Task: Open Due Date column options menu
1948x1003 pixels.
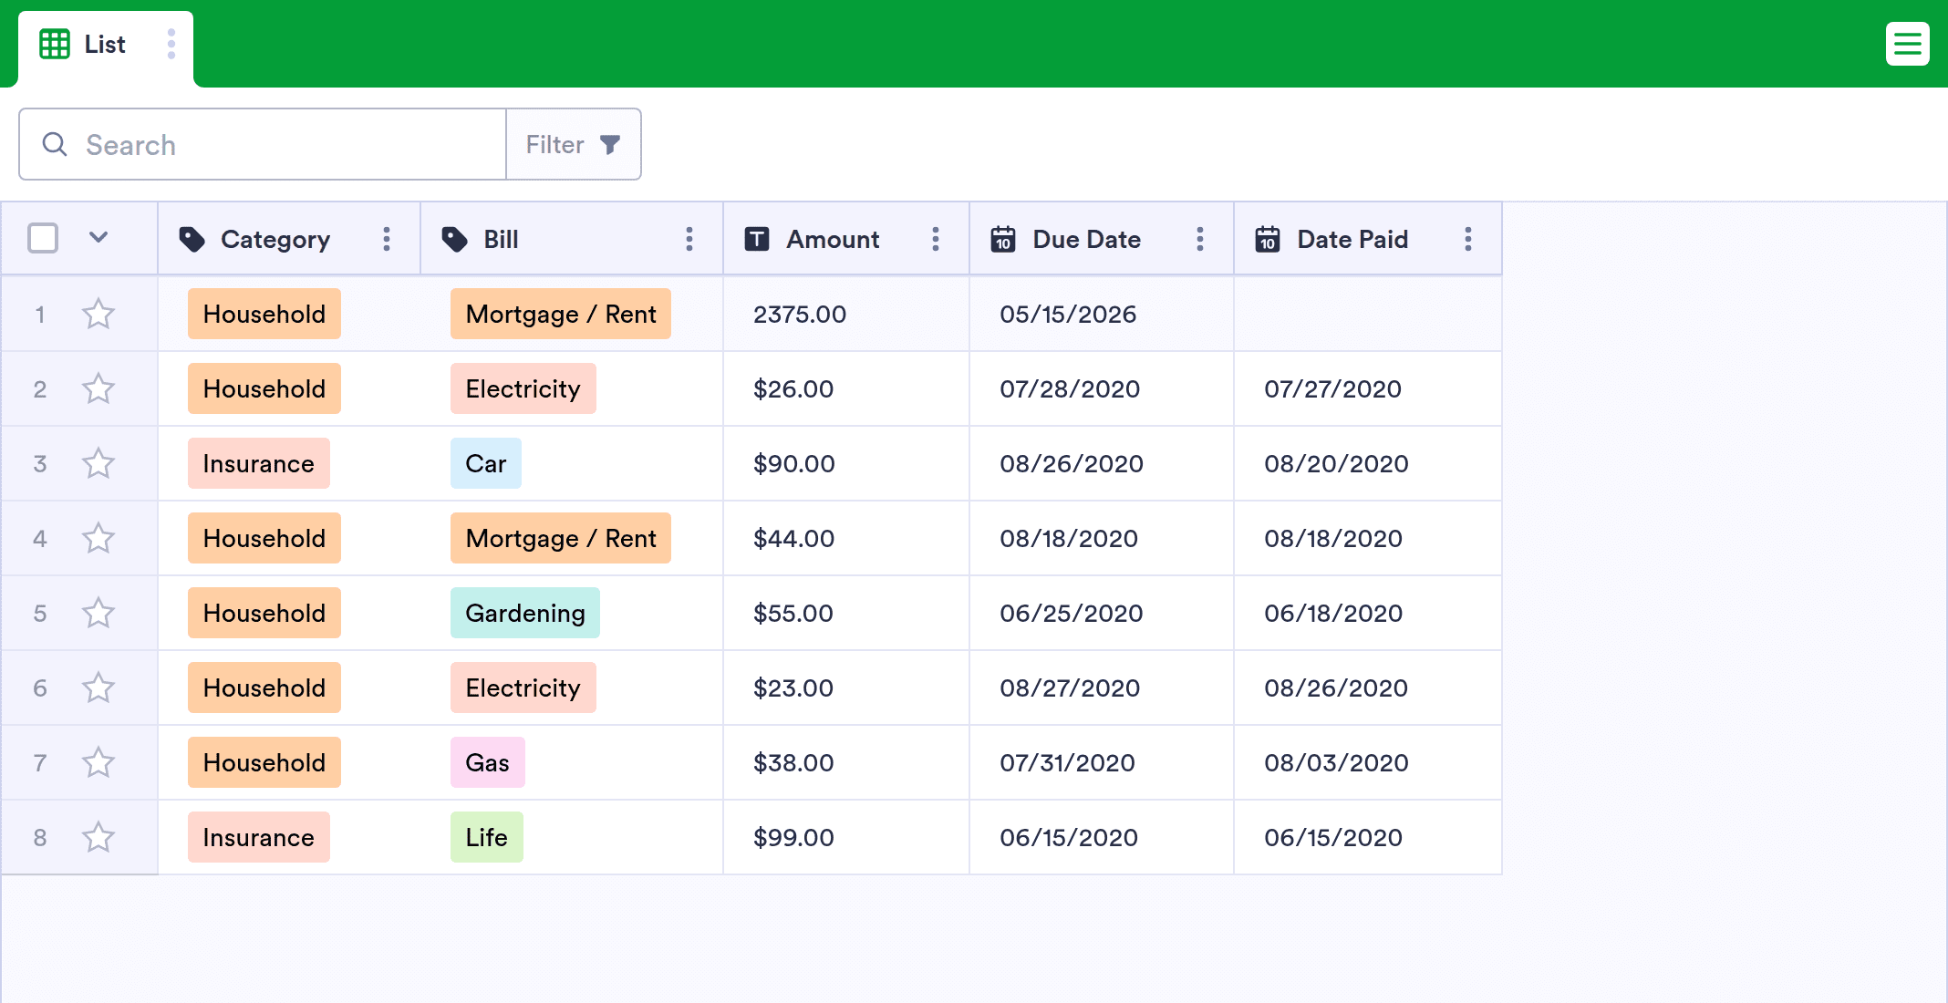Action: click(x=1200, y=239)
